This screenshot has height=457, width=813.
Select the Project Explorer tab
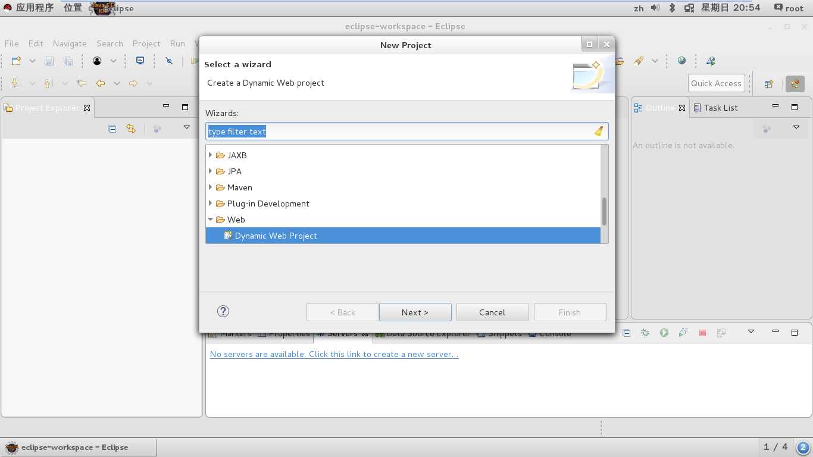47,108
